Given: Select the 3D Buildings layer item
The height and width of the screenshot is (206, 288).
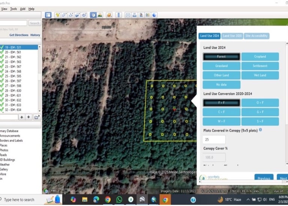Looking at the screenshot, I should pos(7,160).
